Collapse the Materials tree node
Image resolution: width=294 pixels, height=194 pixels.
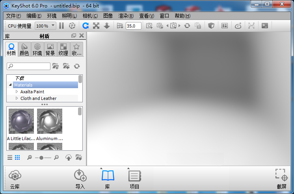pos(10,85)
